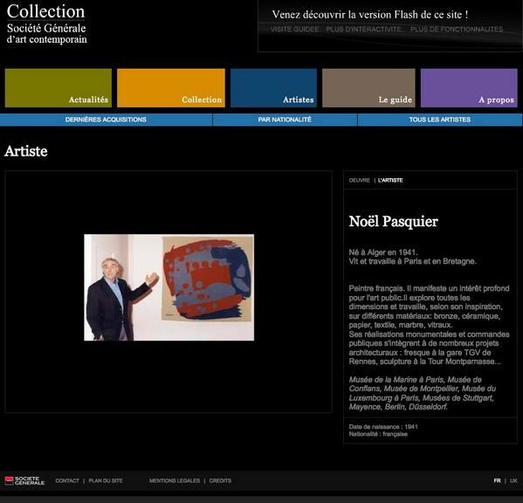Click the Société Générale footer logo
The width and height of the screenshot is (523, 503).
[x=24, y=480]
